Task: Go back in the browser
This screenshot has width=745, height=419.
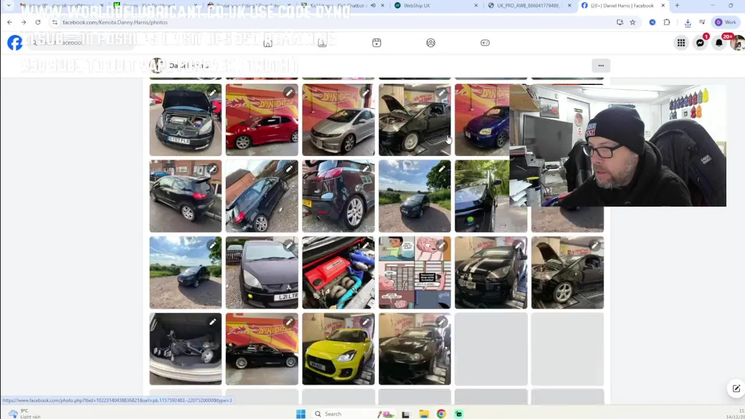Action: [x=10, y=22]
